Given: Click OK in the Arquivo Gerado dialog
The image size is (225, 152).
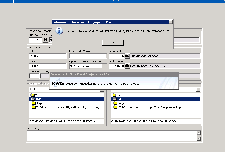Looking at the screenshot, I should coord(113,43).
